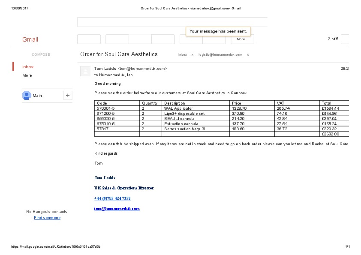Remove logistic@humanmeduk.com label using its x
The width and height of the screenshot is (361, 255).
pyautogui.click(x=248, y=55)
